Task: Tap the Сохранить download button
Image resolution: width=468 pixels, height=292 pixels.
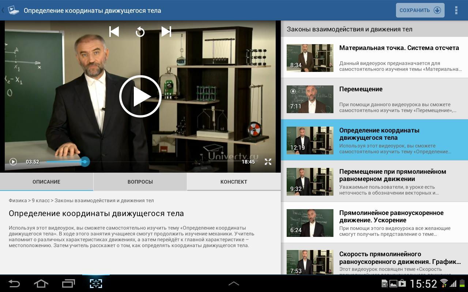Action: 420,10
